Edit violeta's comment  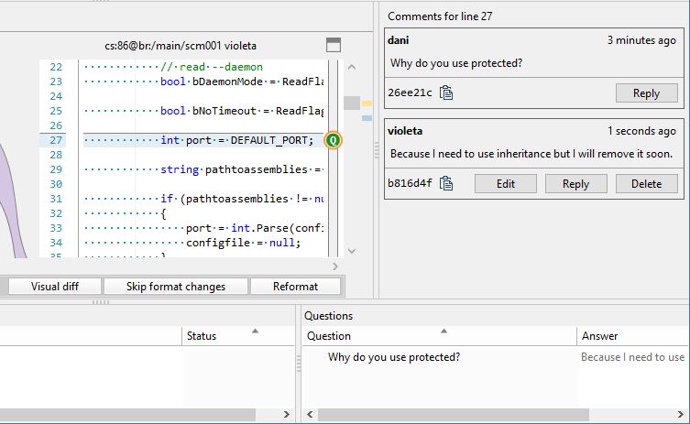(506, 184)
